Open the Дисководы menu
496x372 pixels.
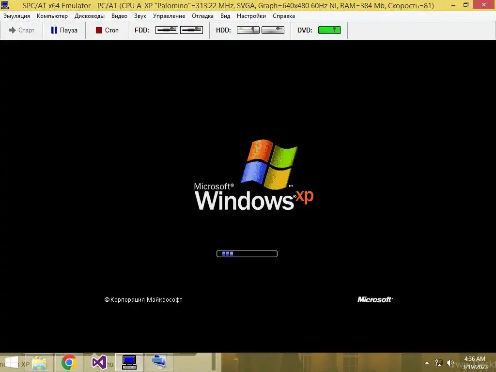[x=90, y=16]
